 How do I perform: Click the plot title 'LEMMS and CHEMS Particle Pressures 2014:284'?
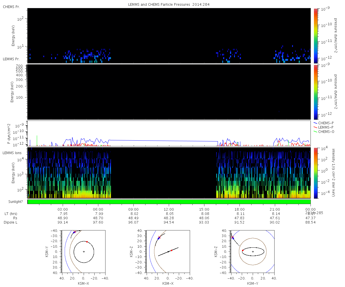point(169,5)
